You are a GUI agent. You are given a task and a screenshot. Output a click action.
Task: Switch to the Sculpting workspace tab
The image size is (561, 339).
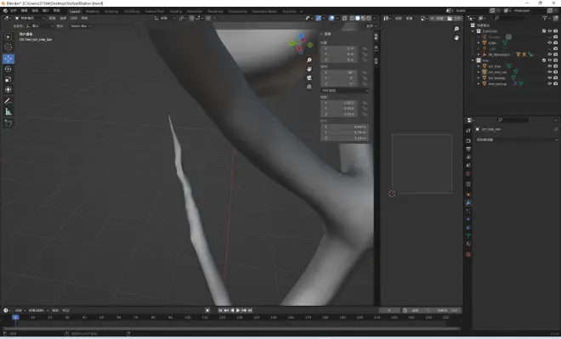[111, 11]
